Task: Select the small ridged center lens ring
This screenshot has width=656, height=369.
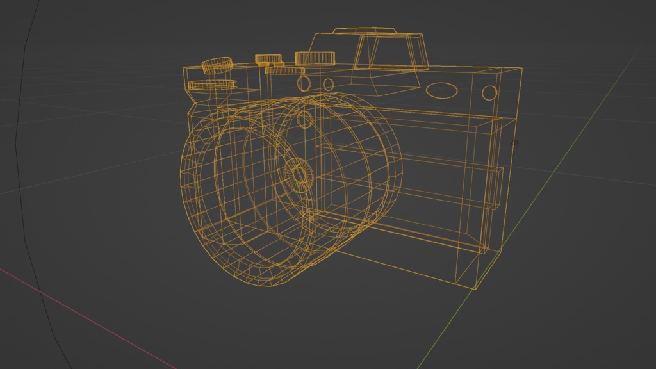Action: (299, 174)
